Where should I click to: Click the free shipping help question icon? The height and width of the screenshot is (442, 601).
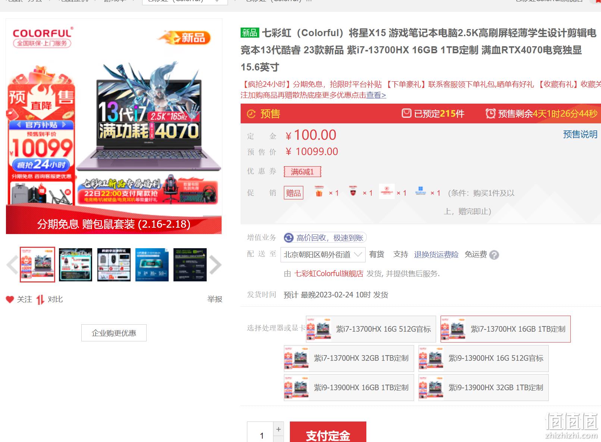point(494,255)
